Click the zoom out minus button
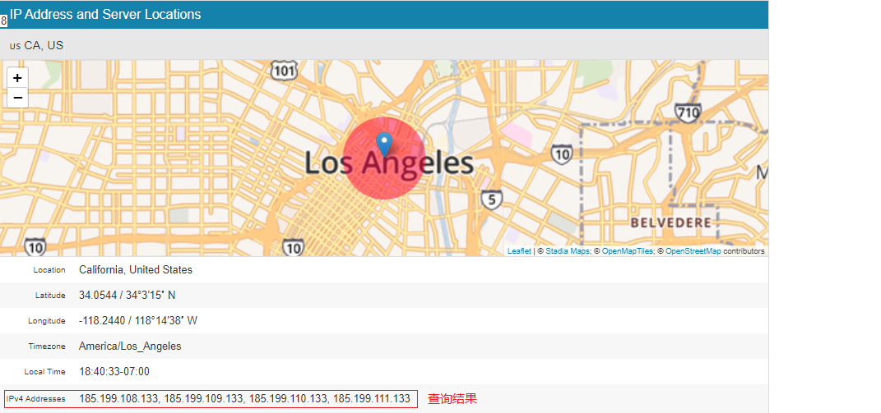 [17, 98]
